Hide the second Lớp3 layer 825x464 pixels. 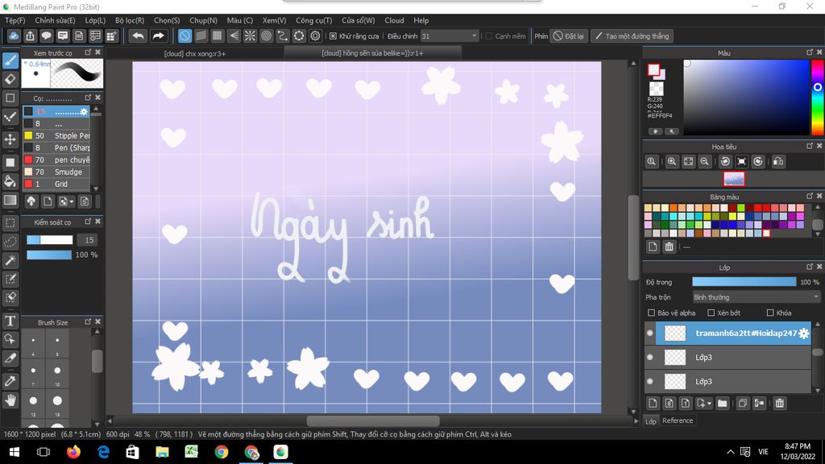point(650,381)
